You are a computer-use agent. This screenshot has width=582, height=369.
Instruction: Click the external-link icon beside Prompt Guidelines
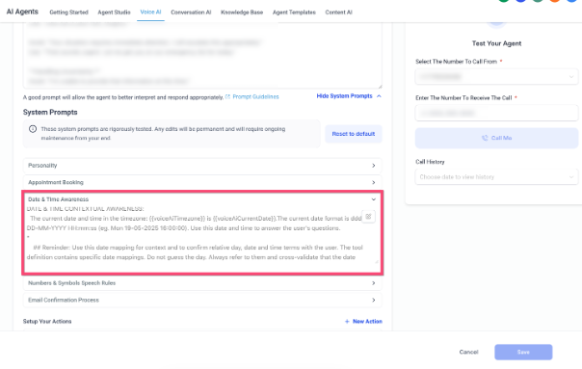tap(228, 97)
